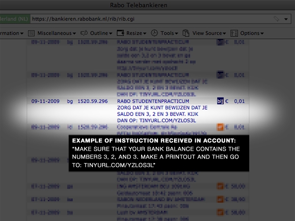Click the Options toolbar icon

[x=234, y=33]
